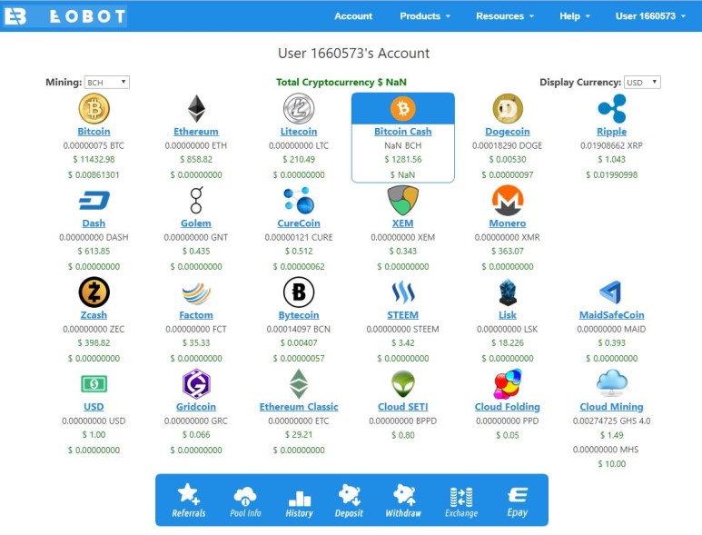This screenshot has width=702, height=535.
Task: Open the Ethereum link
Action: coord(196,132)
